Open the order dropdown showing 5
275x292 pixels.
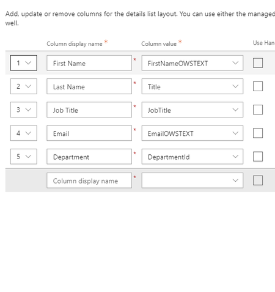tap(24, 157)
